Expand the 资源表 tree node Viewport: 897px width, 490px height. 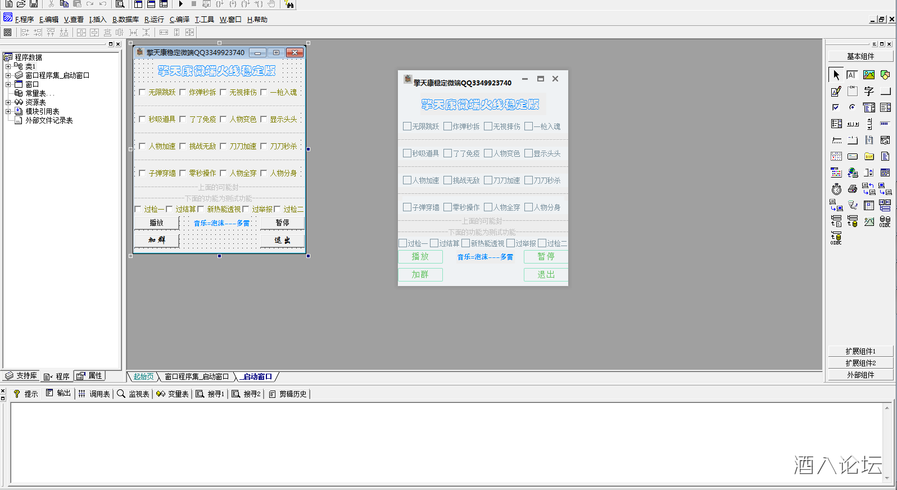pos(8,102)
